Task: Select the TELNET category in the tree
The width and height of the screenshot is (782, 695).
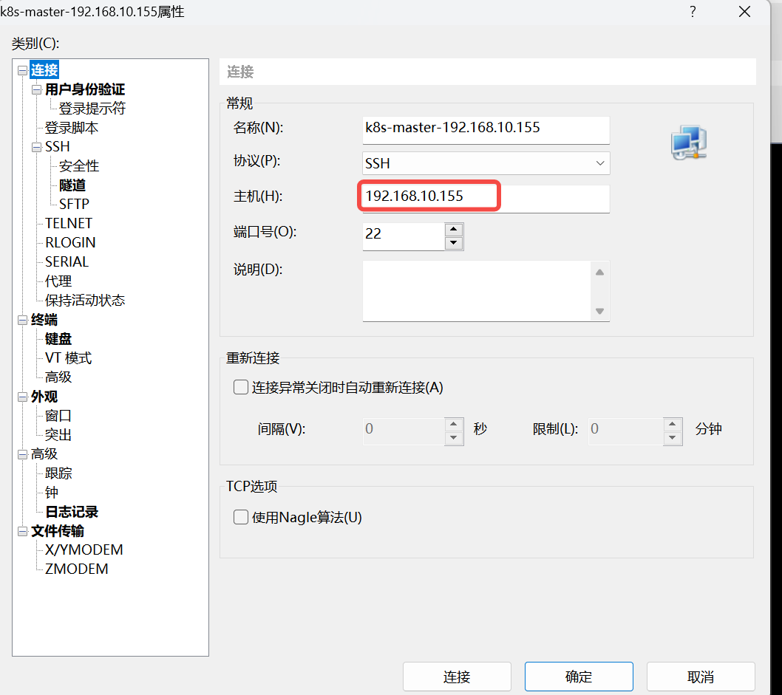Action: point(68,223)
